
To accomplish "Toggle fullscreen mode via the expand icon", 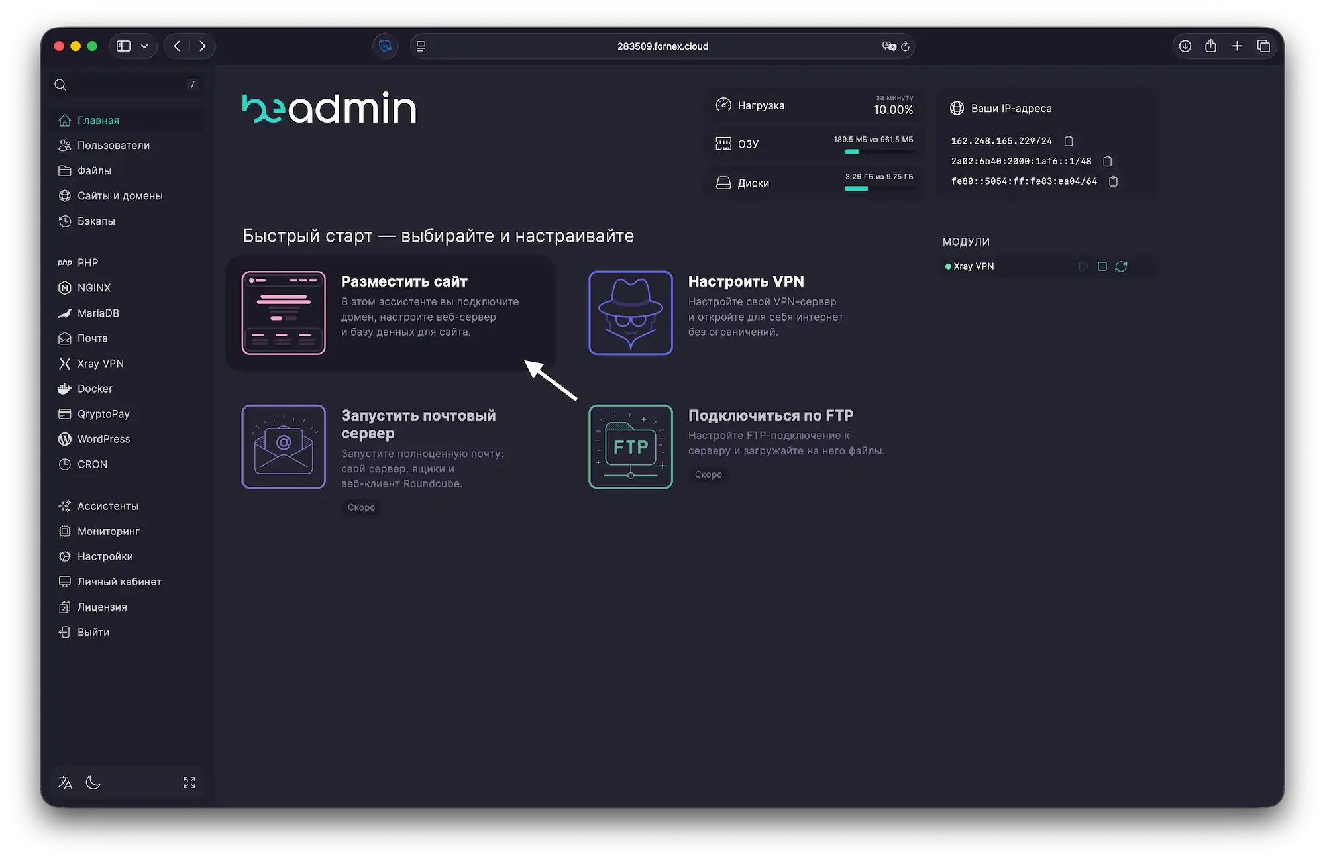I will tap(189, 782).
